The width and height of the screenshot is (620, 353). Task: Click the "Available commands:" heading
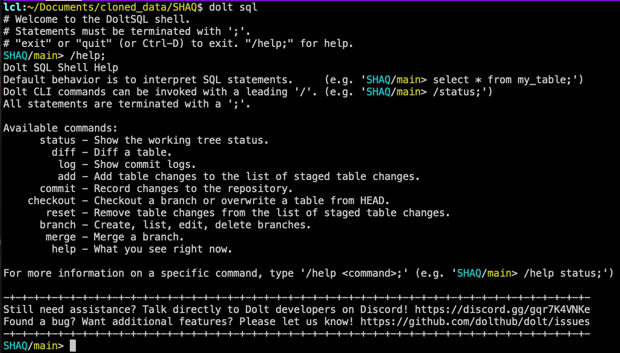(x=61, y=128)
